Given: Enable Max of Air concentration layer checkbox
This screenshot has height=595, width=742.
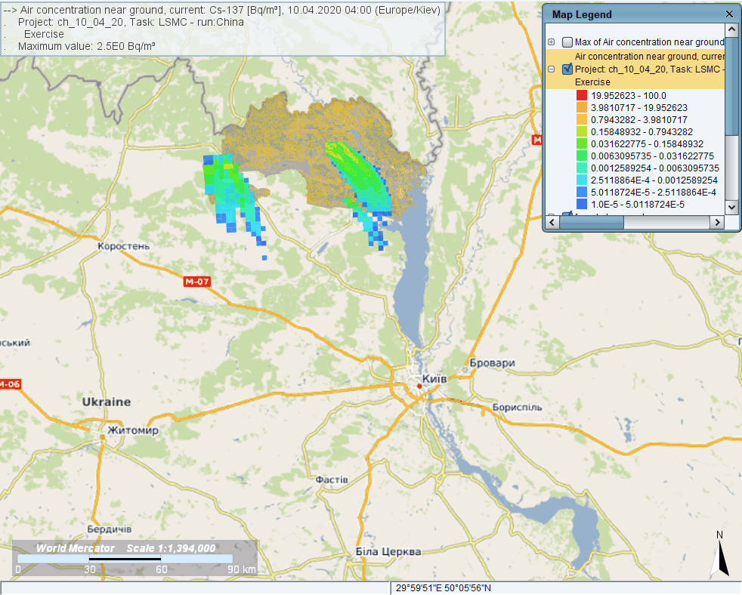Looking at the screenshot, I should (567, 42).
